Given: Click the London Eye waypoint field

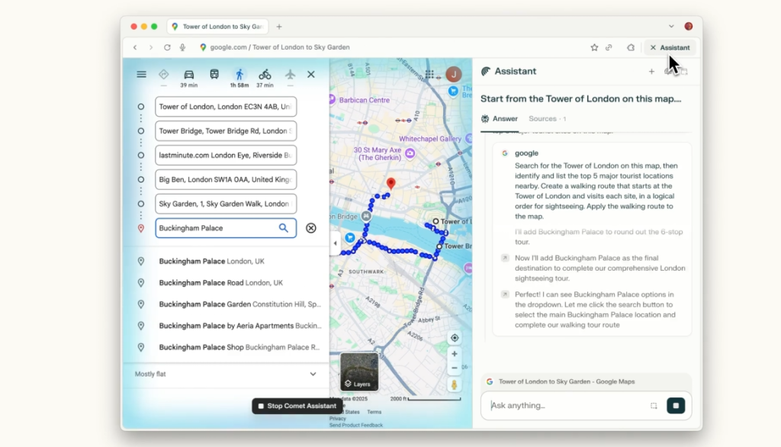Looking at the screenshot, I should pos(226,155).
